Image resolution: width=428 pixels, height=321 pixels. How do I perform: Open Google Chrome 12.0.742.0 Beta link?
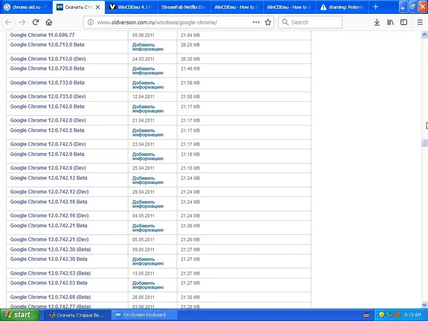47,107
